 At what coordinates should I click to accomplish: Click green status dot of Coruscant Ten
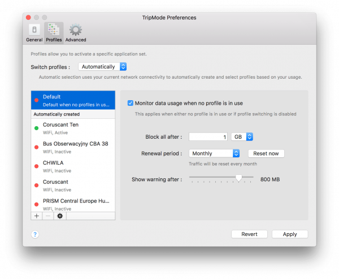(37, 128)
